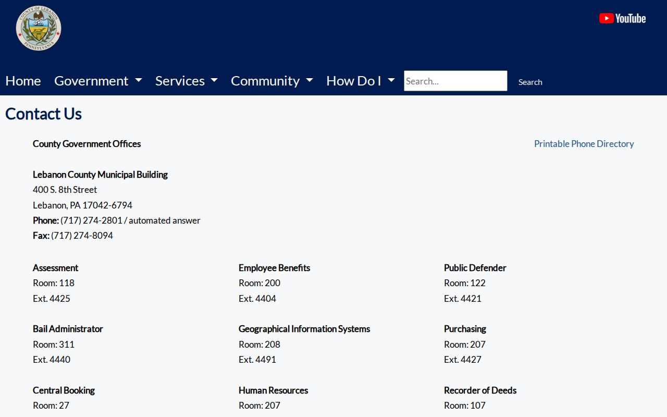
Task: Select GIS Room: 208 text
Action: coord(260,345)
